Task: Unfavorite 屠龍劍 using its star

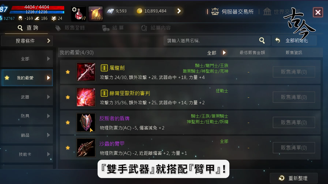Action: pos(68,72)
